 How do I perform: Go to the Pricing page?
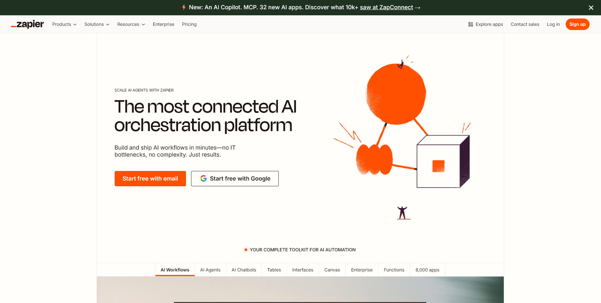189,24
